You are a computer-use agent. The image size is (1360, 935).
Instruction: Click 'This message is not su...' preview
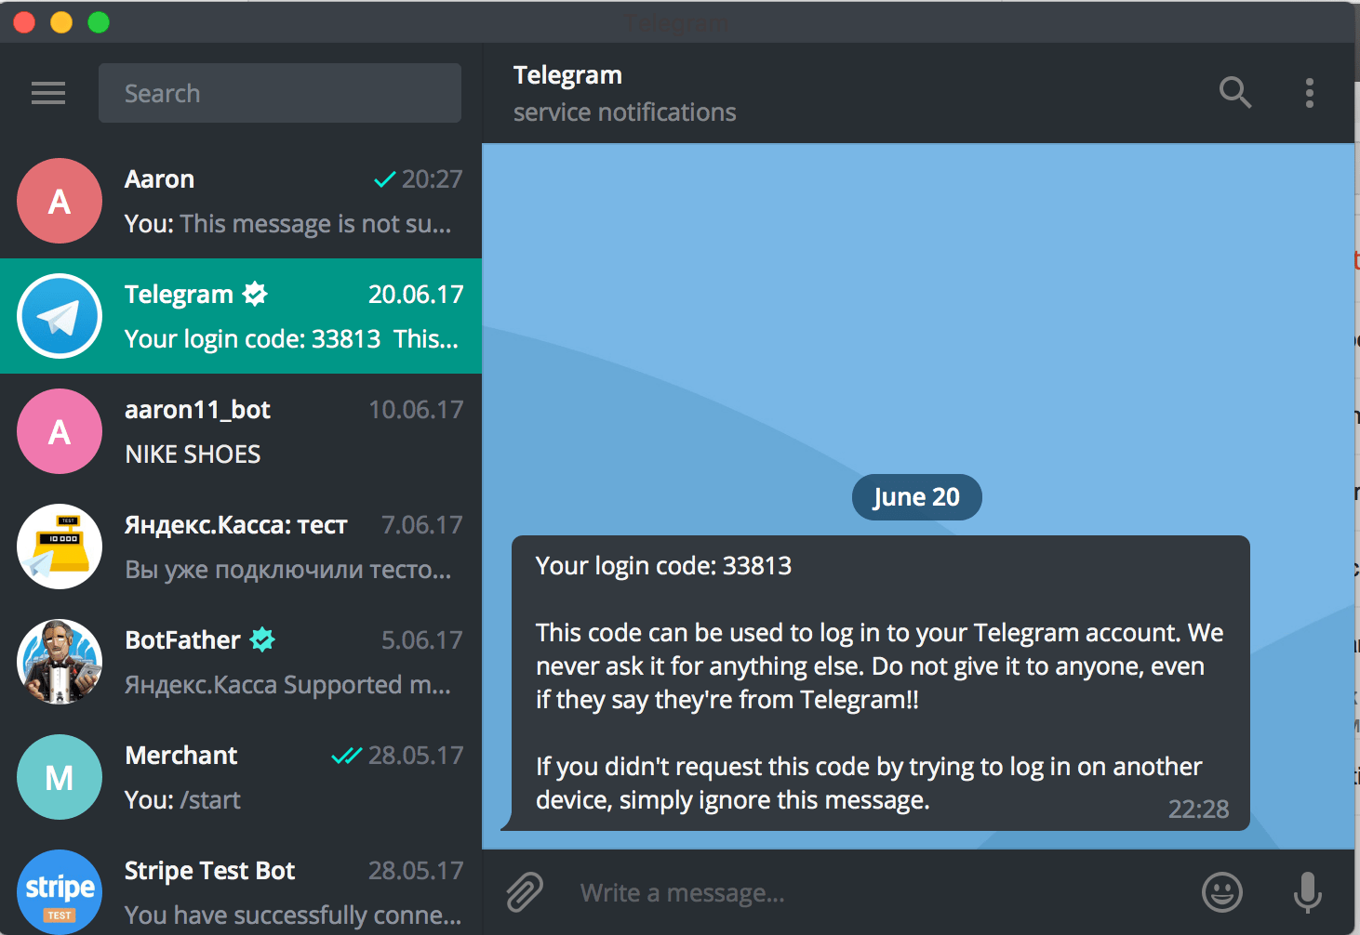pyautogui.click(x=315, y=224)
